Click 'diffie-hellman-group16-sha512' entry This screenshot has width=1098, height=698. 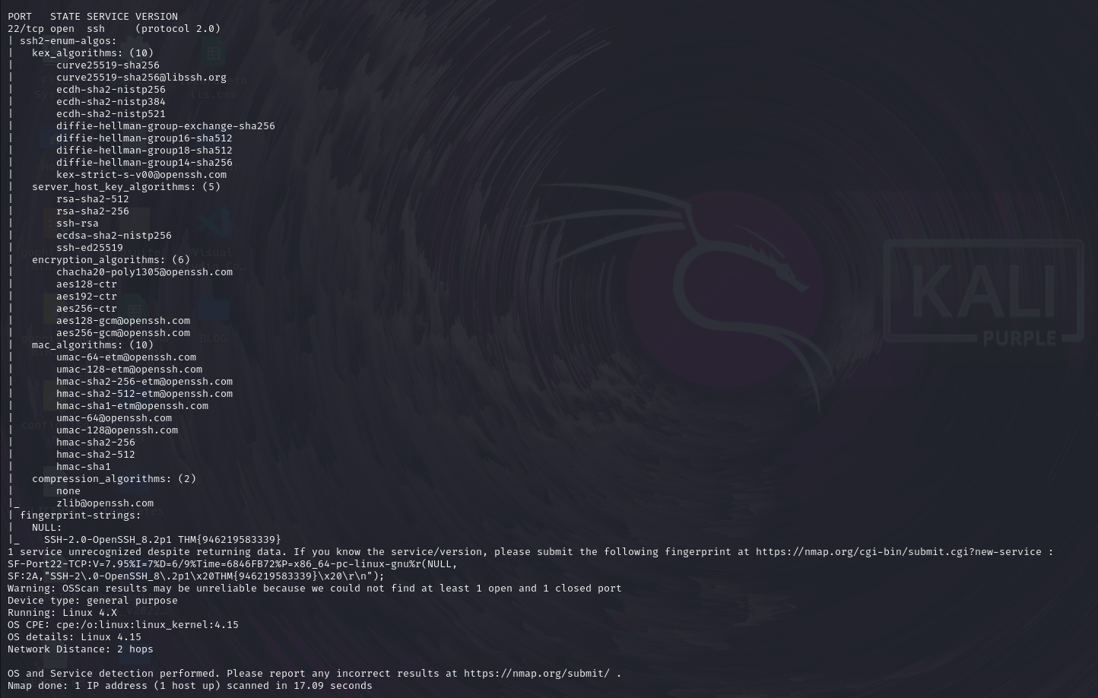point(144,138)
